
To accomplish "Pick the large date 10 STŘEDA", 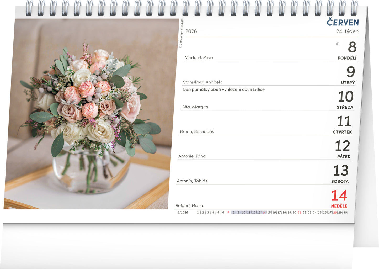I will click(345, 97).
